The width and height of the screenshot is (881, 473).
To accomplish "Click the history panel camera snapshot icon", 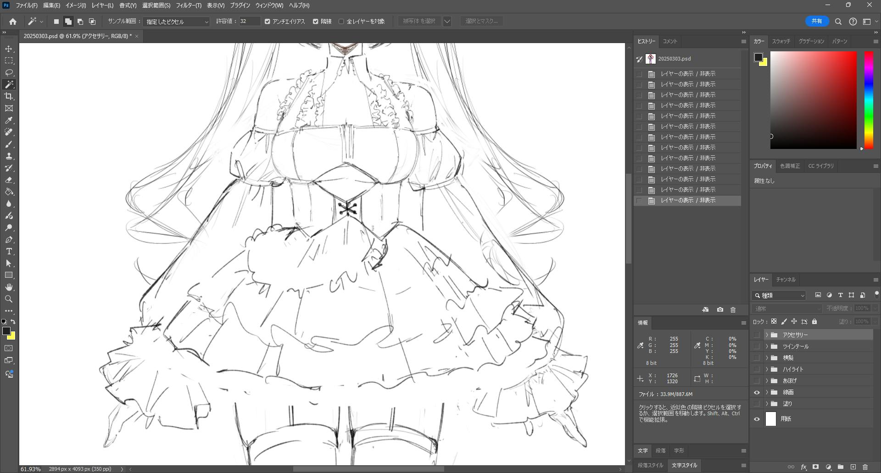I will [x=720, y=310].
